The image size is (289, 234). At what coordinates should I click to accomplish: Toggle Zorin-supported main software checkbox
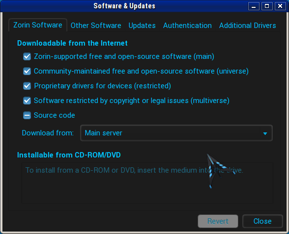click(x=27, y=56)
